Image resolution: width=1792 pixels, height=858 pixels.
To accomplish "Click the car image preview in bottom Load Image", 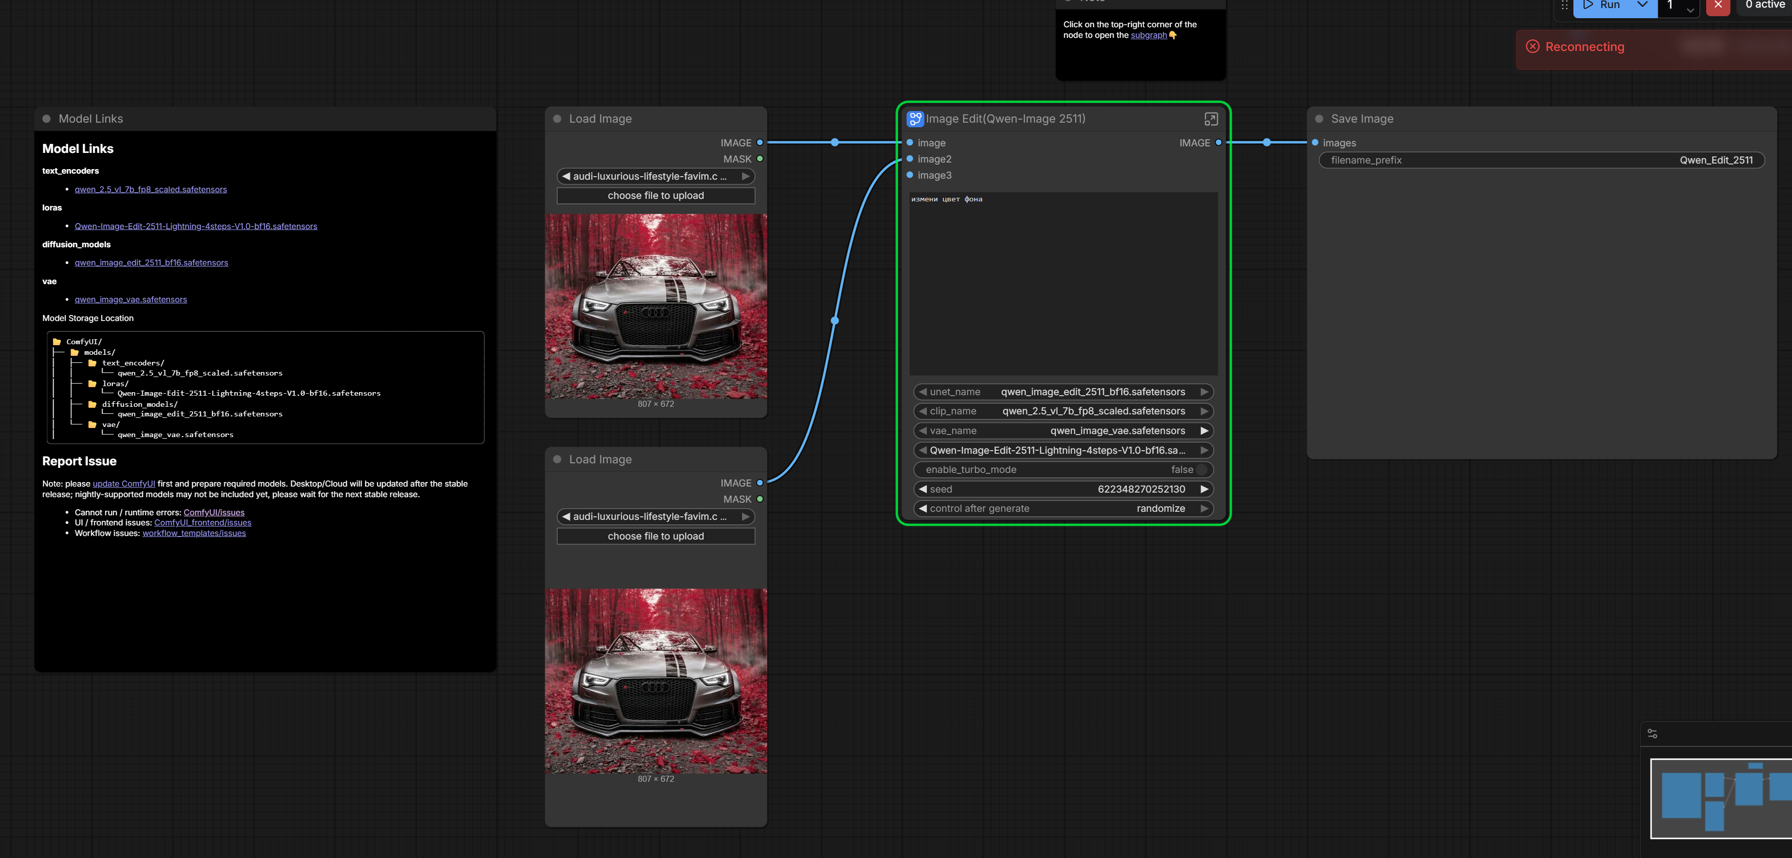I will tap(656, 681).
